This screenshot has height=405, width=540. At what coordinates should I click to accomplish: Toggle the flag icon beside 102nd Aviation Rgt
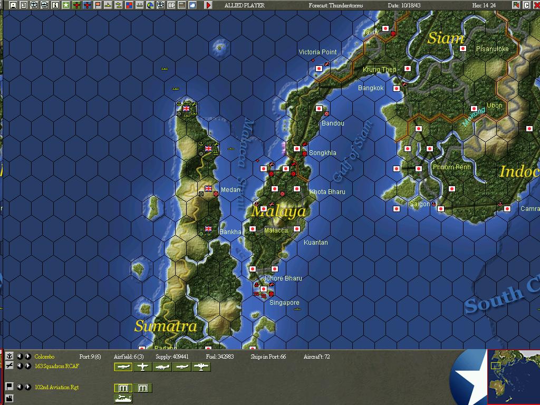point(8,387)
